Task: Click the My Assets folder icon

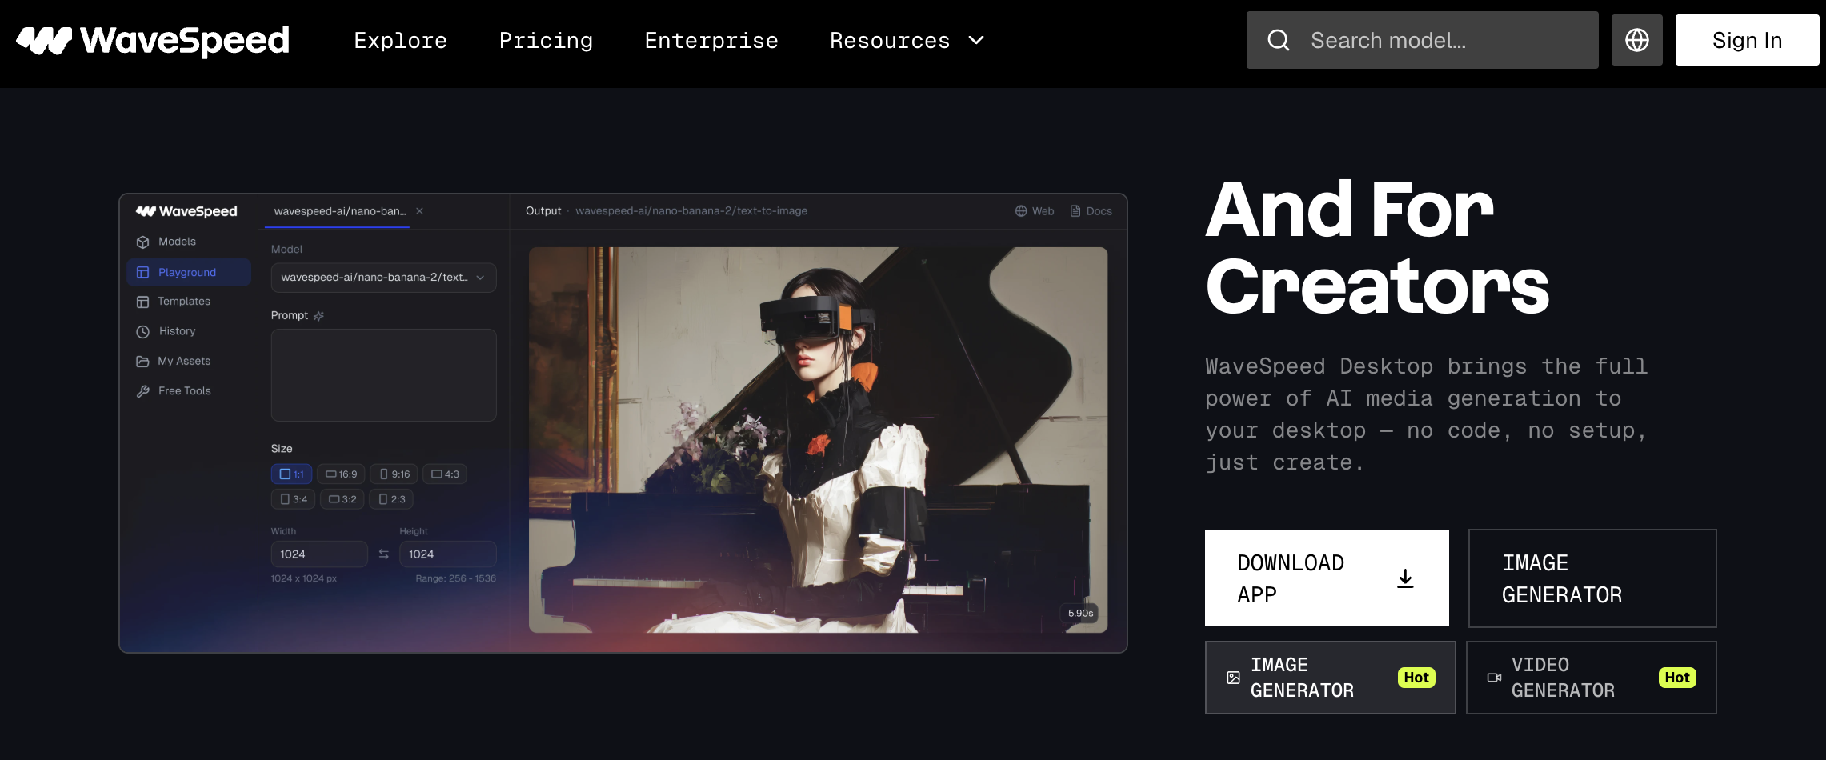Action: point(143,361)
